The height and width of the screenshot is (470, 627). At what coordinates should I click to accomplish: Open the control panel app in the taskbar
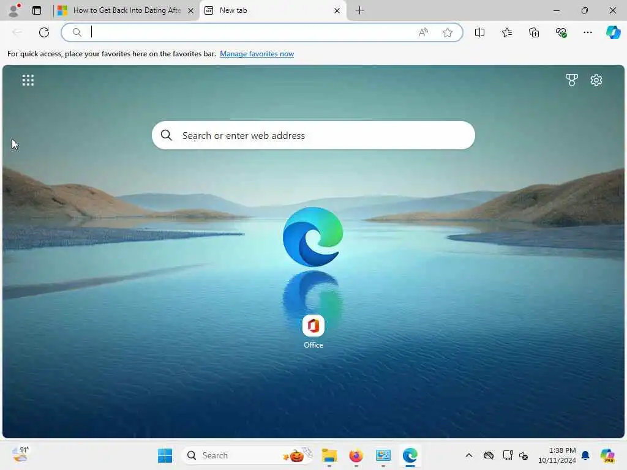coord(383,455)
